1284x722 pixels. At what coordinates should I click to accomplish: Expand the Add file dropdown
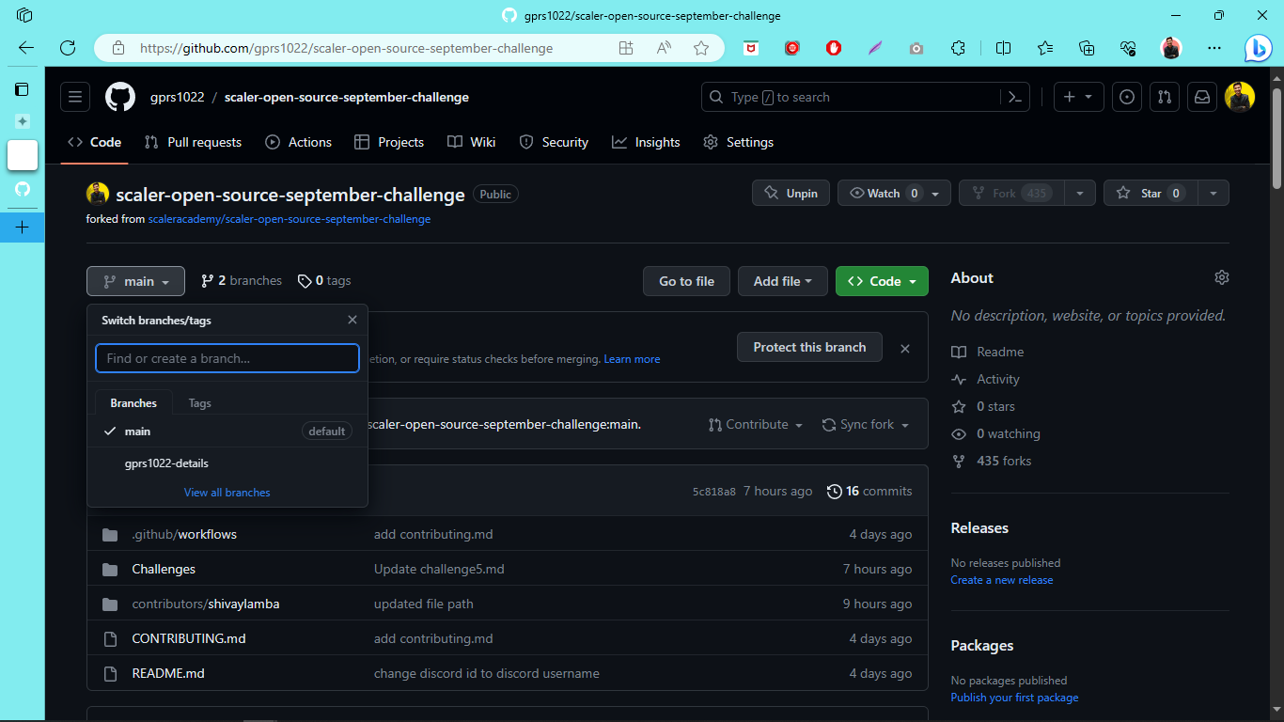coord(782,280)
